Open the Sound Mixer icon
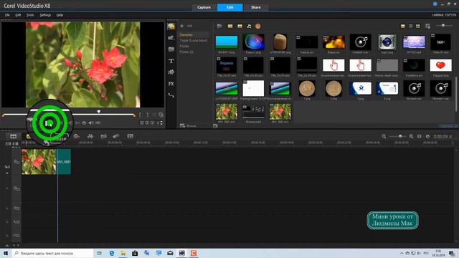Image resolution: width=459 pixels, height=258 pixels. pyautogui.click(x=90, y=136)
